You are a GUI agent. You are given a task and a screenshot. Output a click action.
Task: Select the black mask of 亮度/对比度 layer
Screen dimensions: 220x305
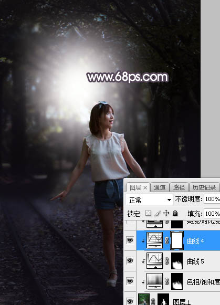[x=177, y=224]
